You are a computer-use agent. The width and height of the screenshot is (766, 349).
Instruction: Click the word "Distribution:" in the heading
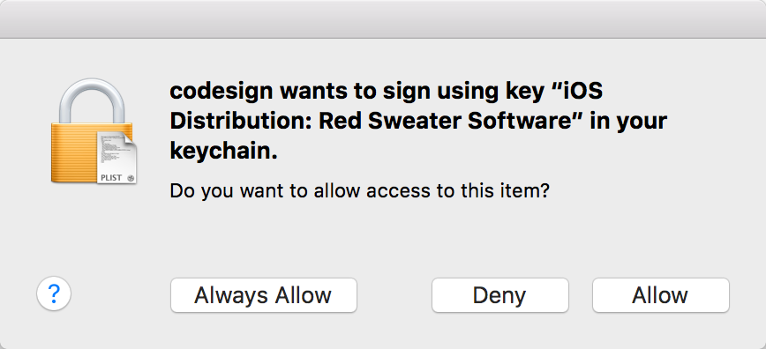[x=240, y=121]
